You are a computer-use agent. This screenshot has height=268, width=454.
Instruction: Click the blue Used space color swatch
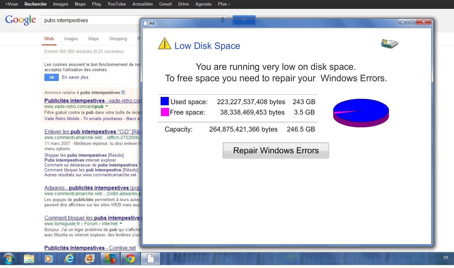tap(164, 101)
